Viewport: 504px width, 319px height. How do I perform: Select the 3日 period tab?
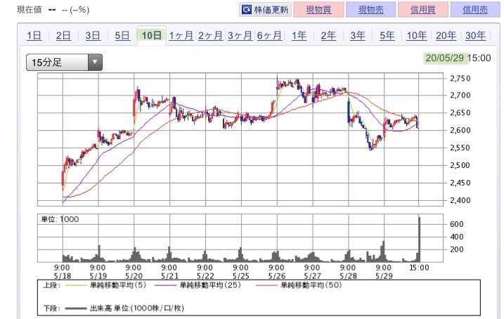coord(93,35)
